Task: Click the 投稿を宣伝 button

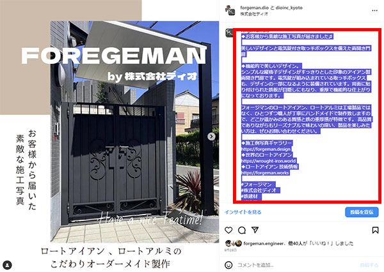Action: 362,212
